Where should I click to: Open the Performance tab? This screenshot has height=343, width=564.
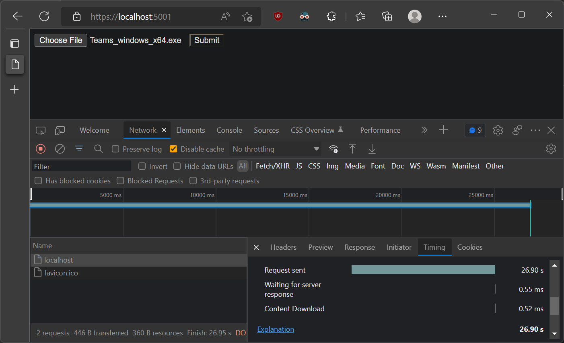coord(380,130)
